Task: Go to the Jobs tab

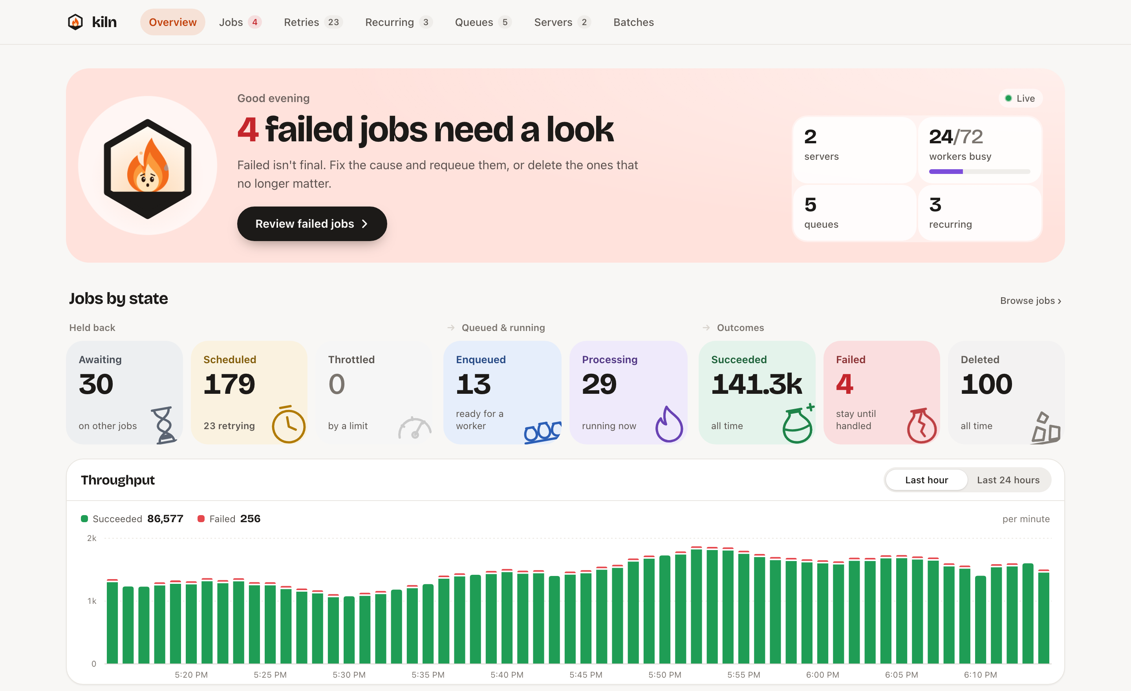Action: pos(240,22)
